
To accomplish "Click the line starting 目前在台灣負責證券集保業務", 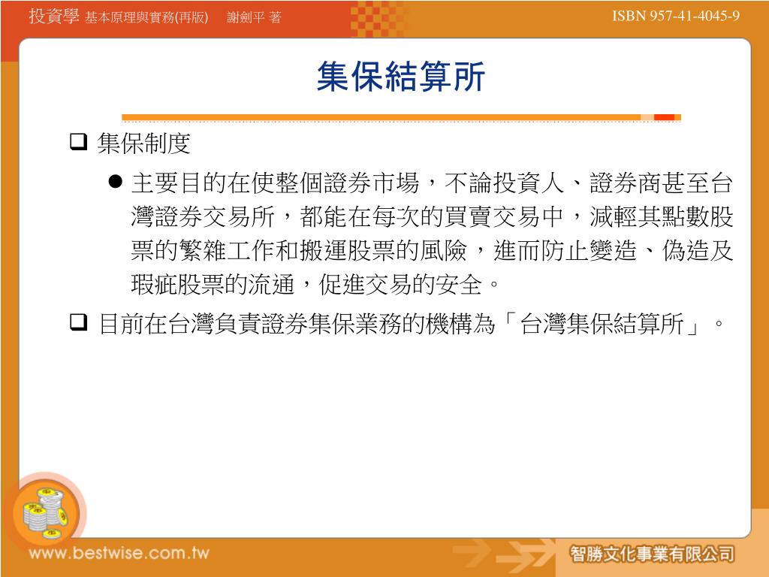I will [x=411, y=324].
